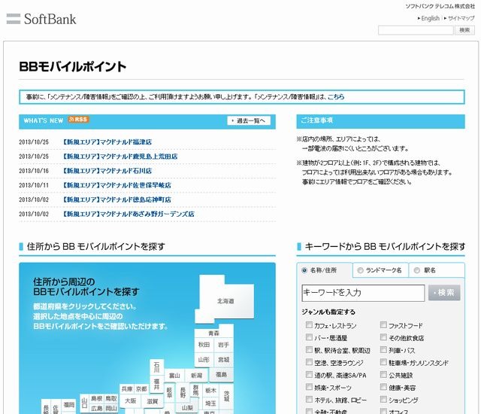
Task: Open 過去一覧へ past news list
Action: 248,120
